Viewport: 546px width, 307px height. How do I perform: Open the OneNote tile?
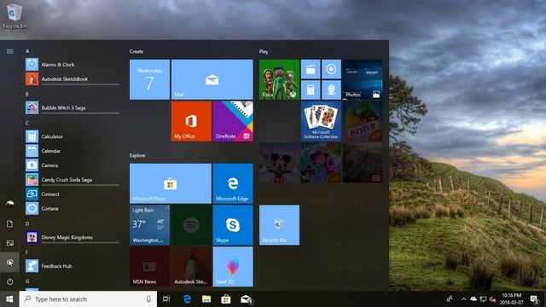pyautogui.click(x=233, y=121)
